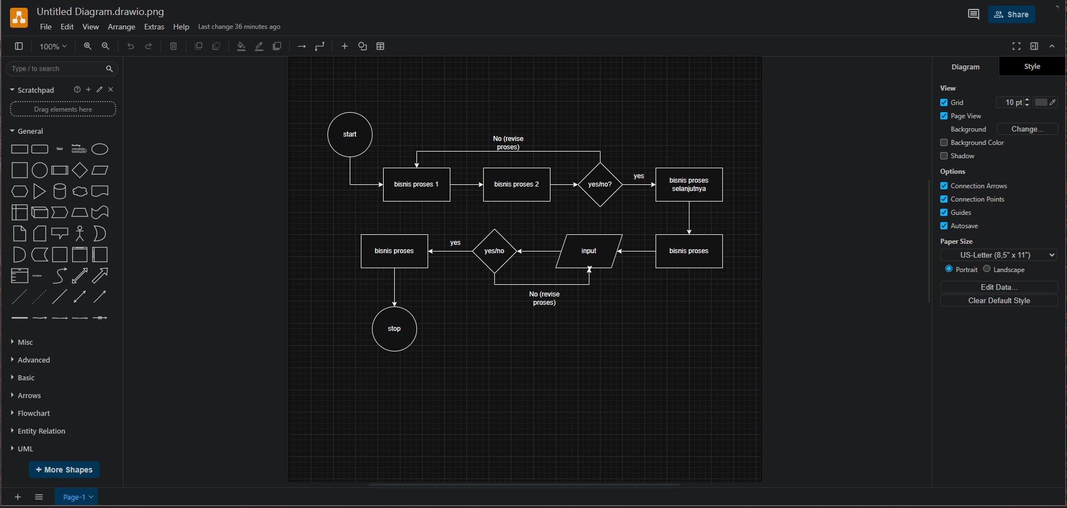Toggle the Guides checkbox

(944, 212)
